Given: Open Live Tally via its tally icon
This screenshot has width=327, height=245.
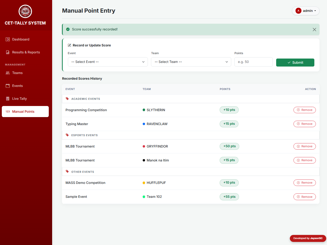Looking at the screenshot, I should coord(8,99).
